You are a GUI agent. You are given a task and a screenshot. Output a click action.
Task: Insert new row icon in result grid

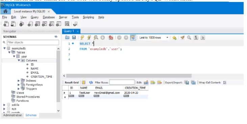(153, 82)
